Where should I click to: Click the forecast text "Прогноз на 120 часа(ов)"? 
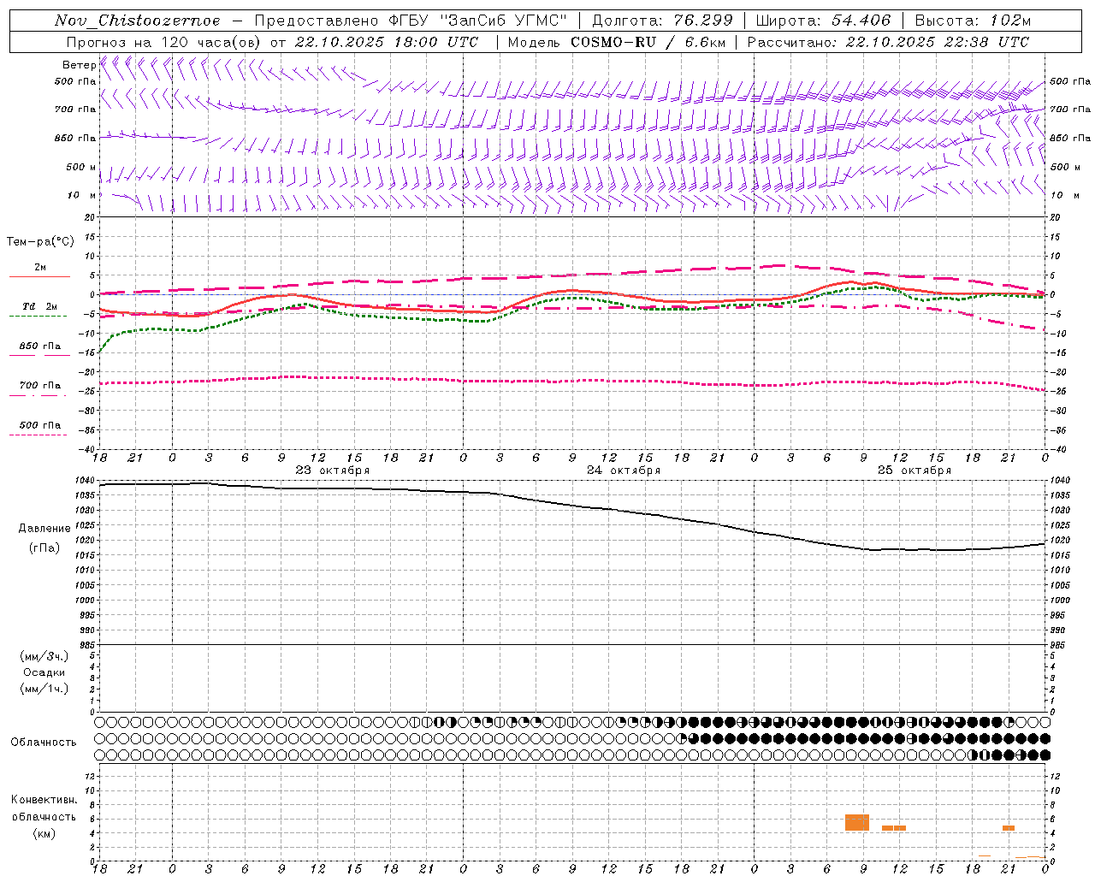[163, 42]
